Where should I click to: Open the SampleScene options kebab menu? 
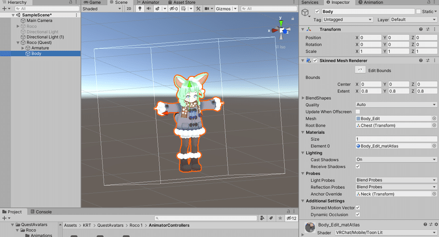pos(76,15)
